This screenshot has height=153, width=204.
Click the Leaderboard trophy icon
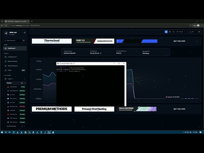pyautogui.click(x=6, y=57)
